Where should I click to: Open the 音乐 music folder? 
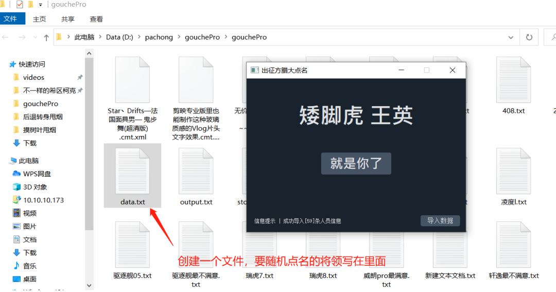tap(26, 265)
